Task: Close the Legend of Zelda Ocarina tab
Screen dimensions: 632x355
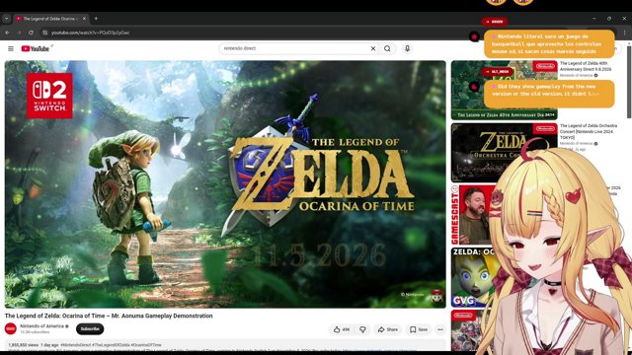Action: pos(84,19)
